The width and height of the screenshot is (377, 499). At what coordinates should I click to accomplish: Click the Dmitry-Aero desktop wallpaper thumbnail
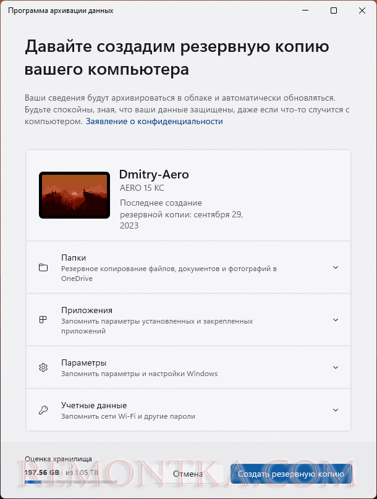[x=75, y=195]
